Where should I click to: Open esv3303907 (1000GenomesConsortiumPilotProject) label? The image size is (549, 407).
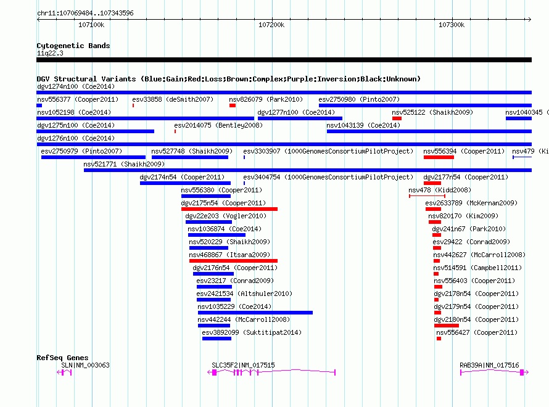pyautogui.click(x=328, y=151)
